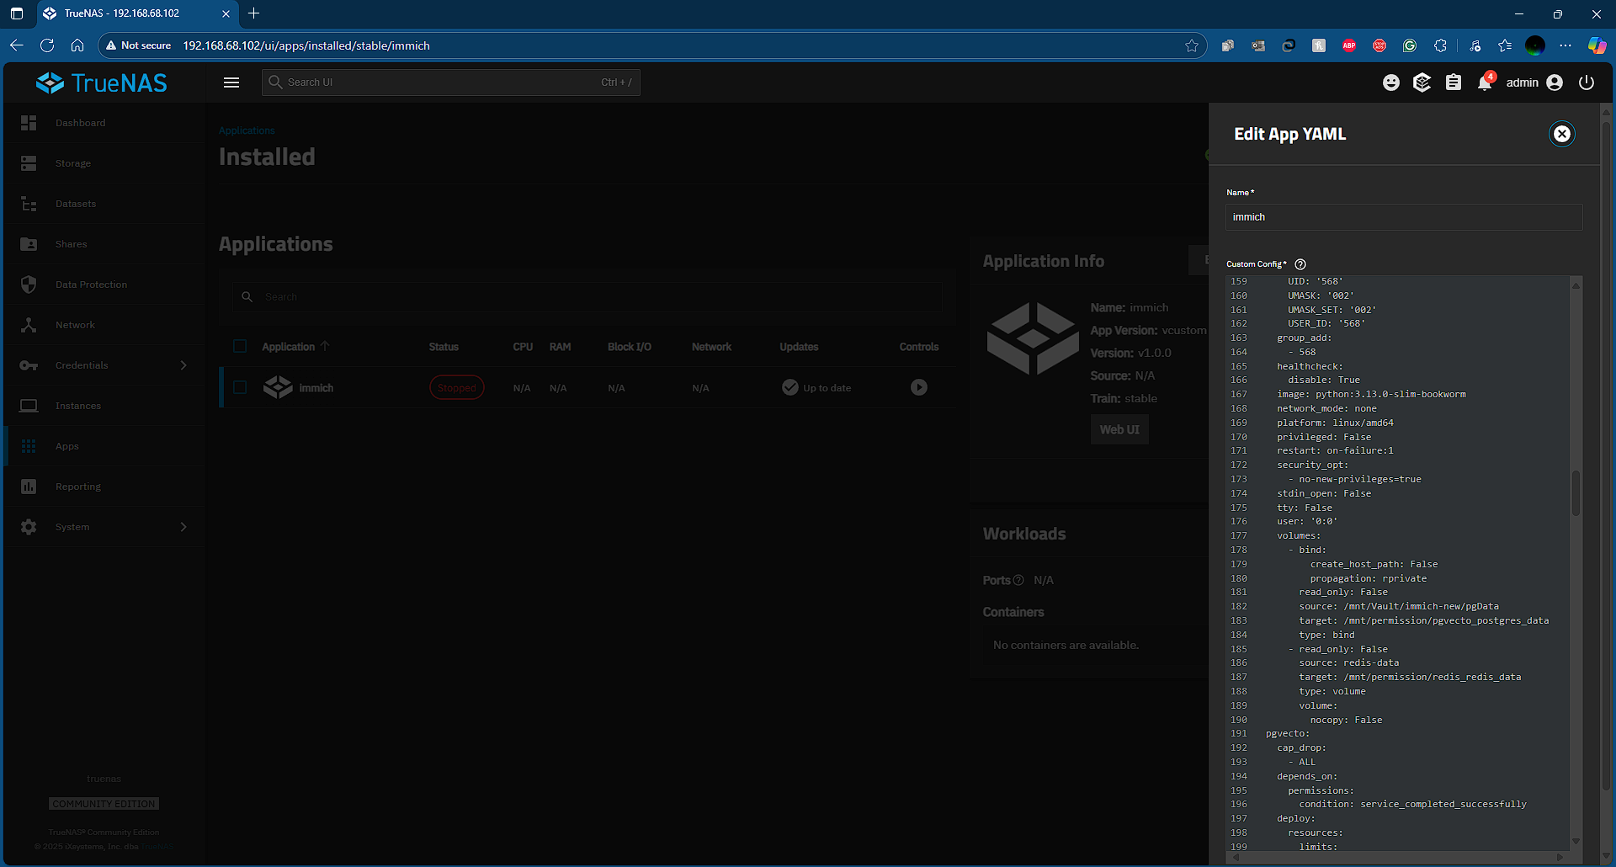Click the TrueNAS logo
The height and width of the screenshot is (867, 1616).
[x=102, y=82]
